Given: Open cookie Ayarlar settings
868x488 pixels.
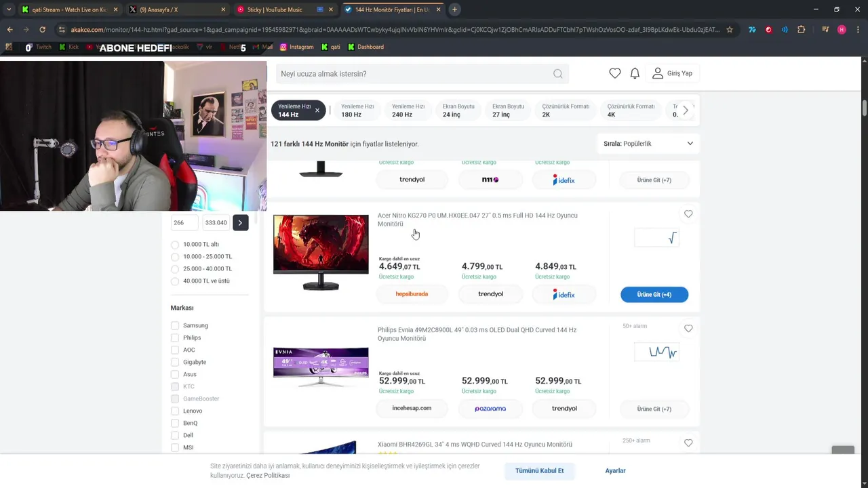Looking at the screenshot, I should 615,470.
